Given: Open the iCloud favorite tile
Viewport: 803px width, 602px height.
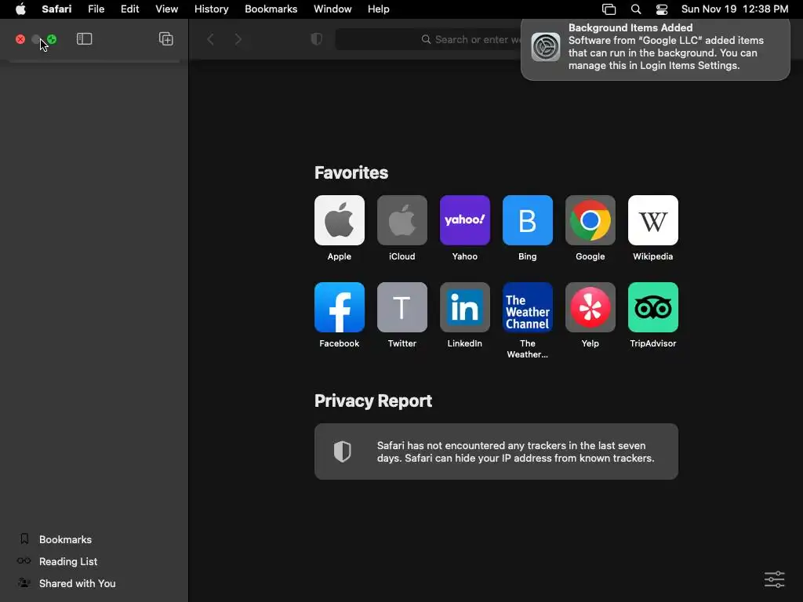Looking at the screenshot, I should 402,220.
